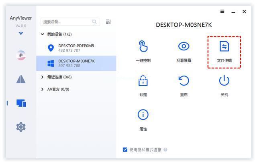The height and width of the screenshot is (164, 257).
Task: Click the AnyViewer title text
Action: pos(20,18)
